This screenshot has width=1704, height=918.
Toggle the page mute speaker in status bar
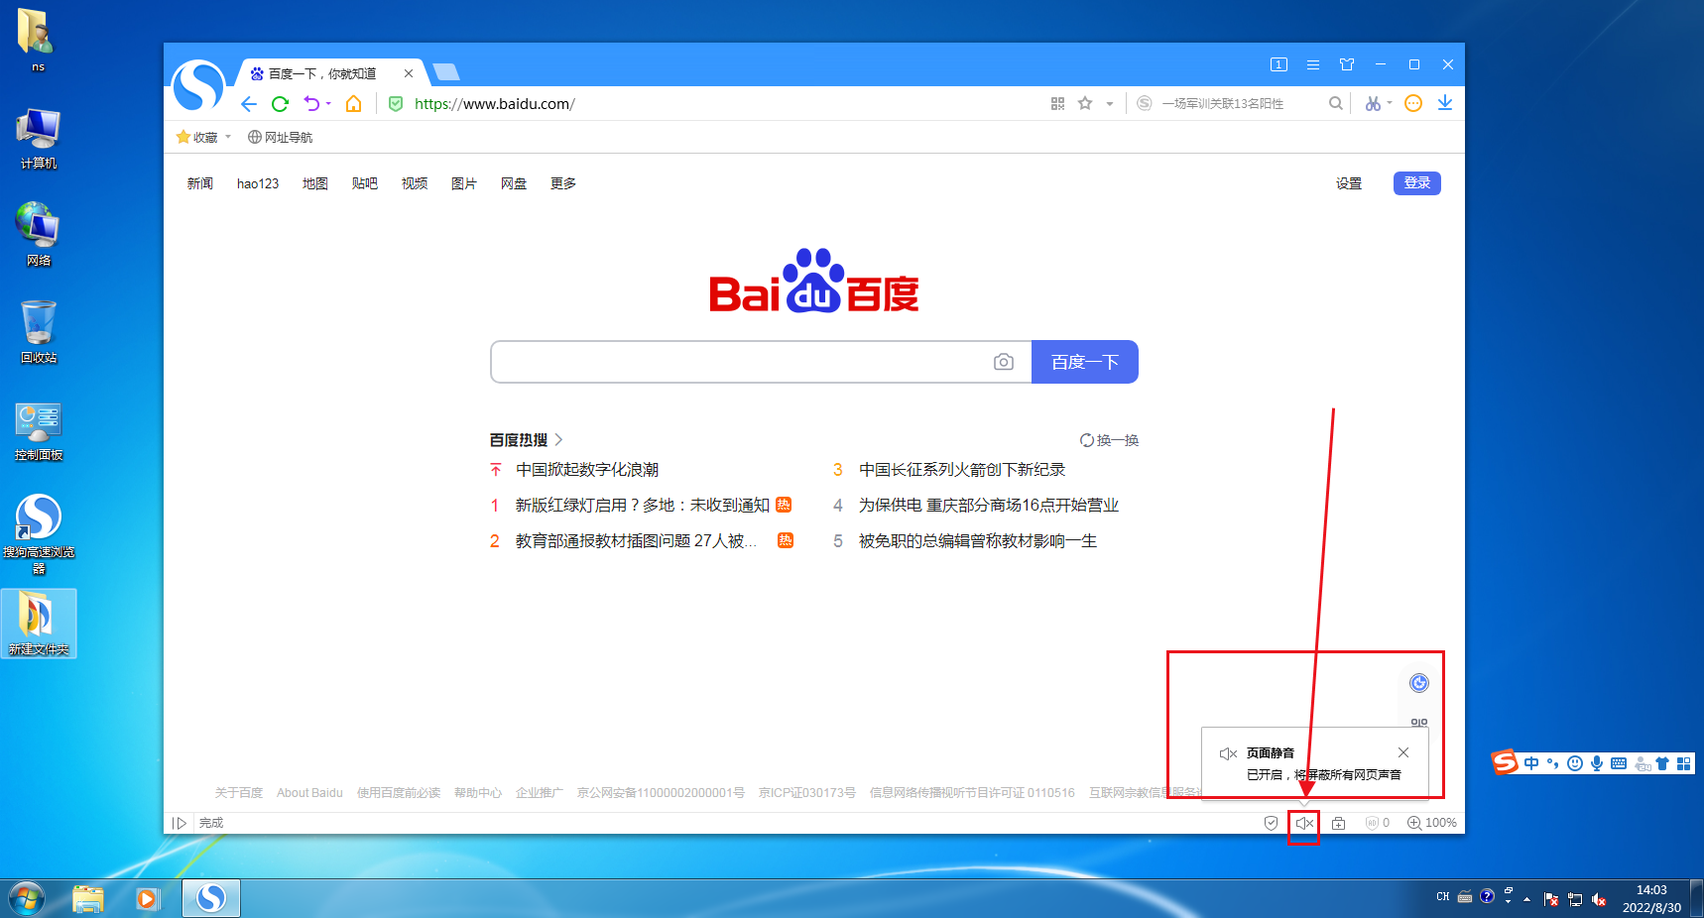1304,823
